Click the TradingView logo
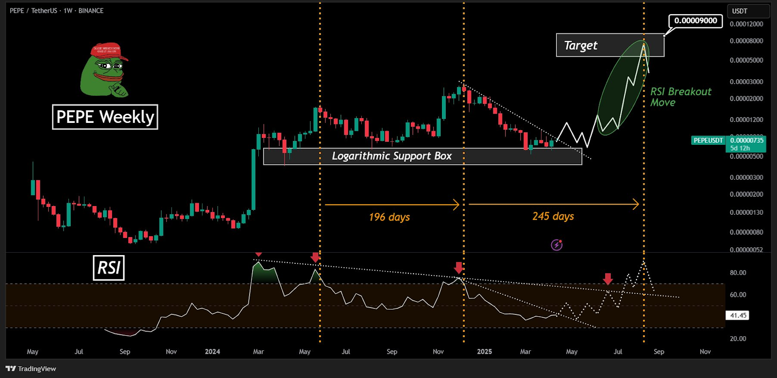Image resolution: width=777 pixels, height=378 pixels. (31, 369)
